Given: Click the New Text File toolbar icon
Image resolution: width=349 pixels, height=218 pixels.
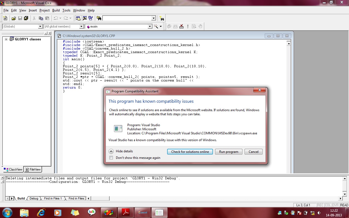Looking at the screenshot, I should (5, 18).
